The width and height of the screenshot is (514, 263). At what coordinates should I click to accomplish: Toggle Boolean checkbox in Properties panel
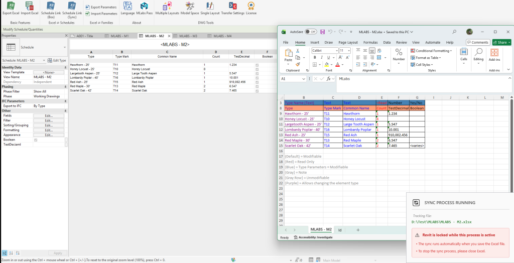pos(36,140)
